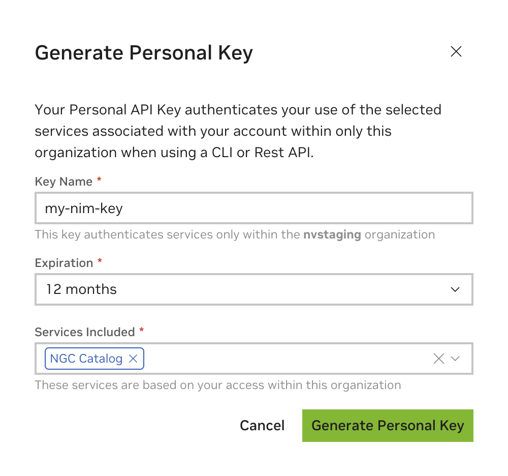Image resolution: width=508 pixels, height=476 pixels.
Task: Remove the NGC Catalog service tag
Action: tap(133, 359)
